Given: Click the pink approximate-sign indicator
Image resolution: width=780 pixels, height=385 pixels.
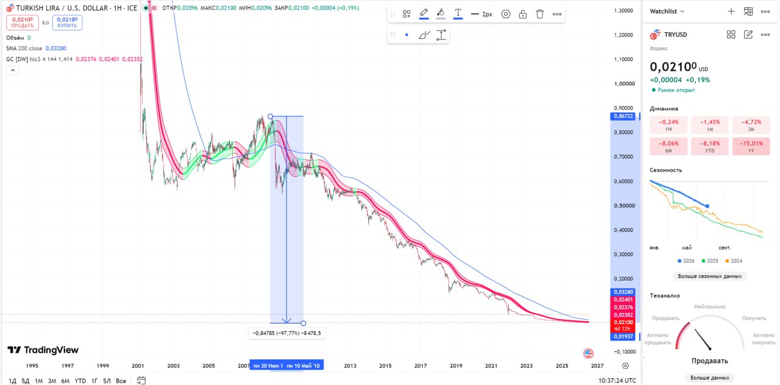Looking at the screenshot, I should point(154,8).
